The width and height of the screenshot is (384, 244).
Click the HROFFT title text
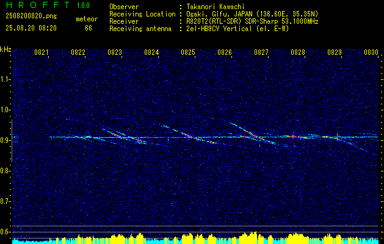tap(38, 5)
